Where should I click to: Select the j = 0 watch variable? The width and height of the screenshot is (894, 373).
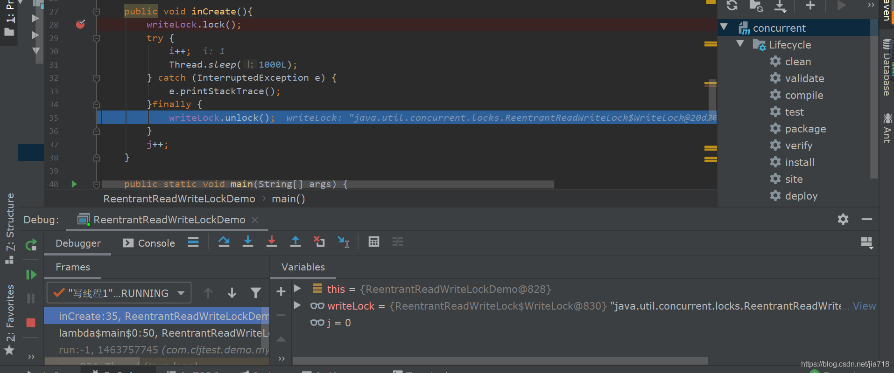click(331, 323)
